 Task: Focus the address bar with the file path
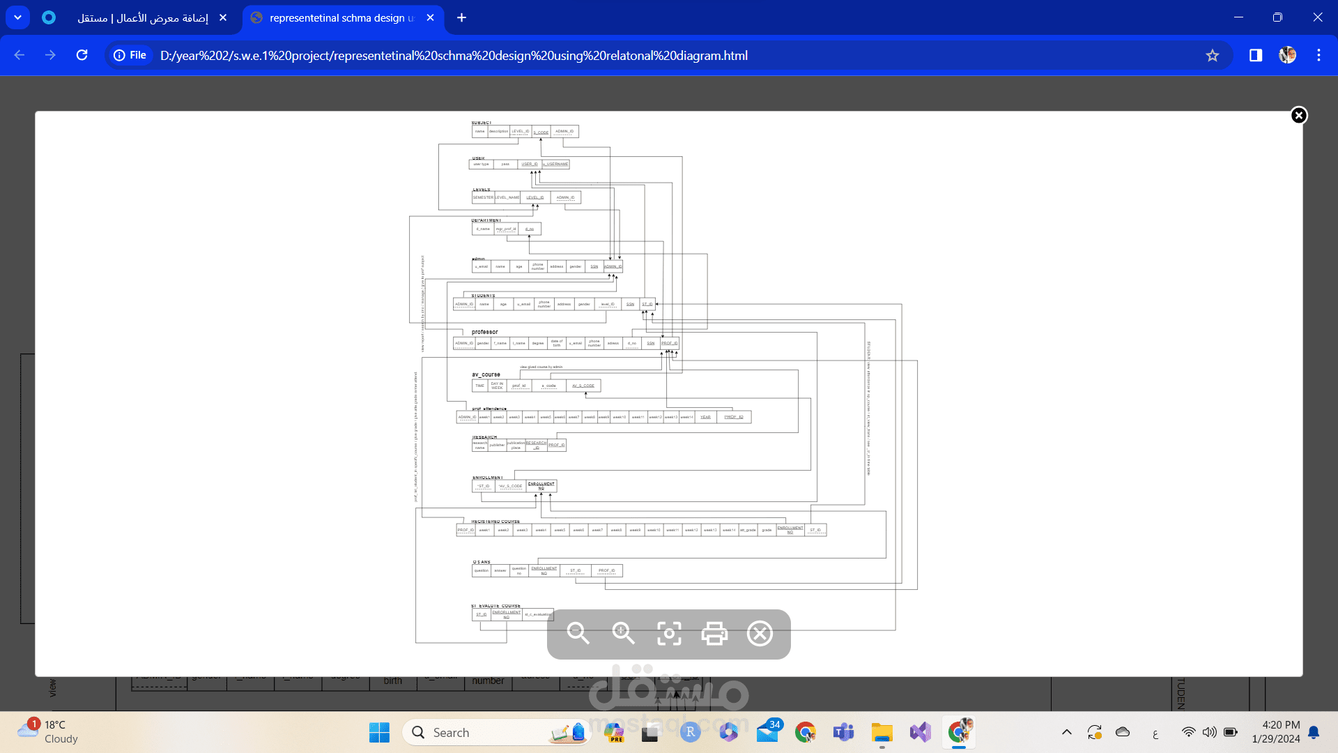(454, 55)
